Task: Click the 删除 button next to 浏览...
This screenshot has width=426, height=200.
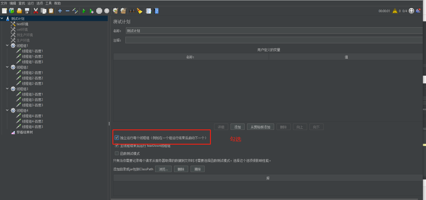Action: point(181,169)
